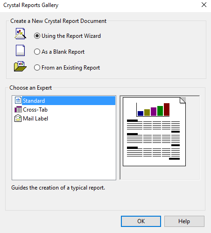
Task: Open Help for the gallery
Action: pyautogui.click(x=184, y=221)
